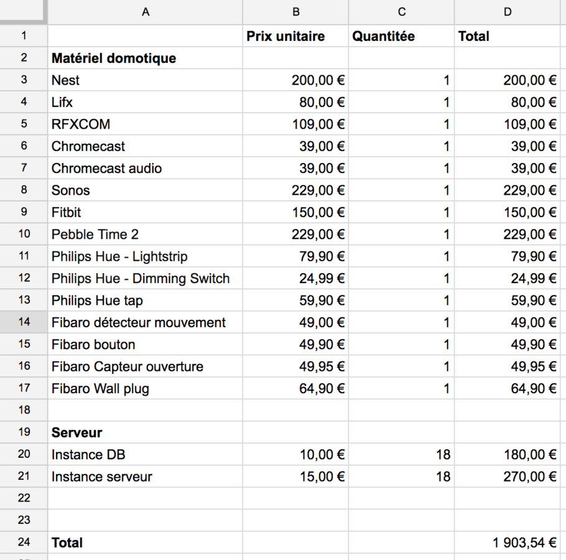Click Fibaro bouton total 49,90 €
This screenshot has height=560, width=566.
tap(507, 344)
